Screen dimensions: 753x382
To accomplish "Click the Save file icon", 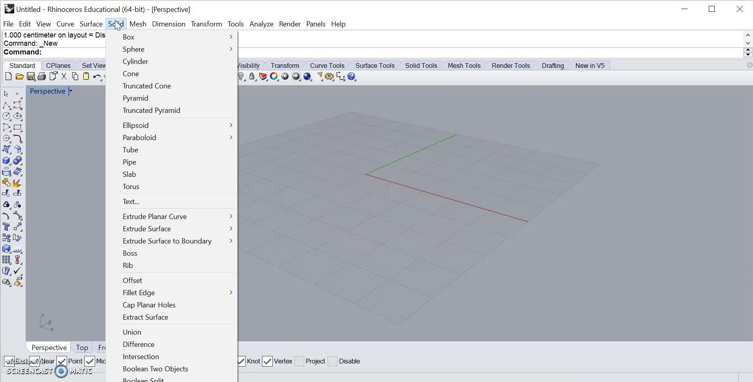I will tap(30, 77).
